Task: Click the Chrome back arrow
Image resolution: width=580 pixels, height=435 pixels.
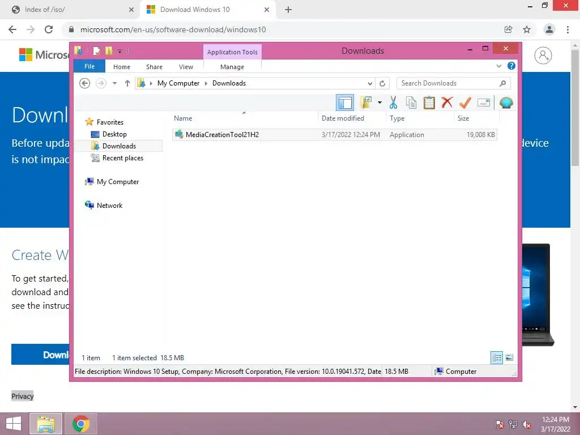Action: [x=12, y=29]
